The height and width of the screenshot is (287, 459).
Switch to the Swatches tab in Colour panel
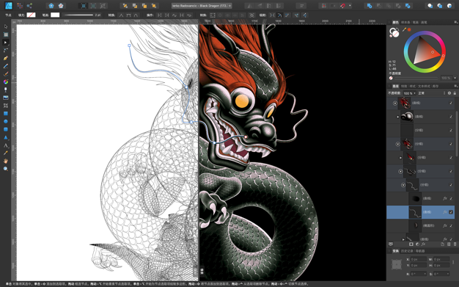coord(405,22)
